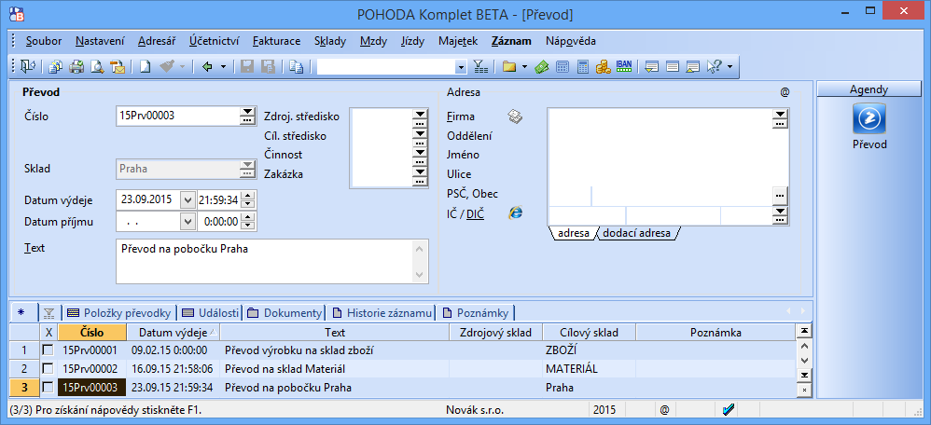Click the Internet Explorer icon beside IČ / DIČ

coord(515,213)
